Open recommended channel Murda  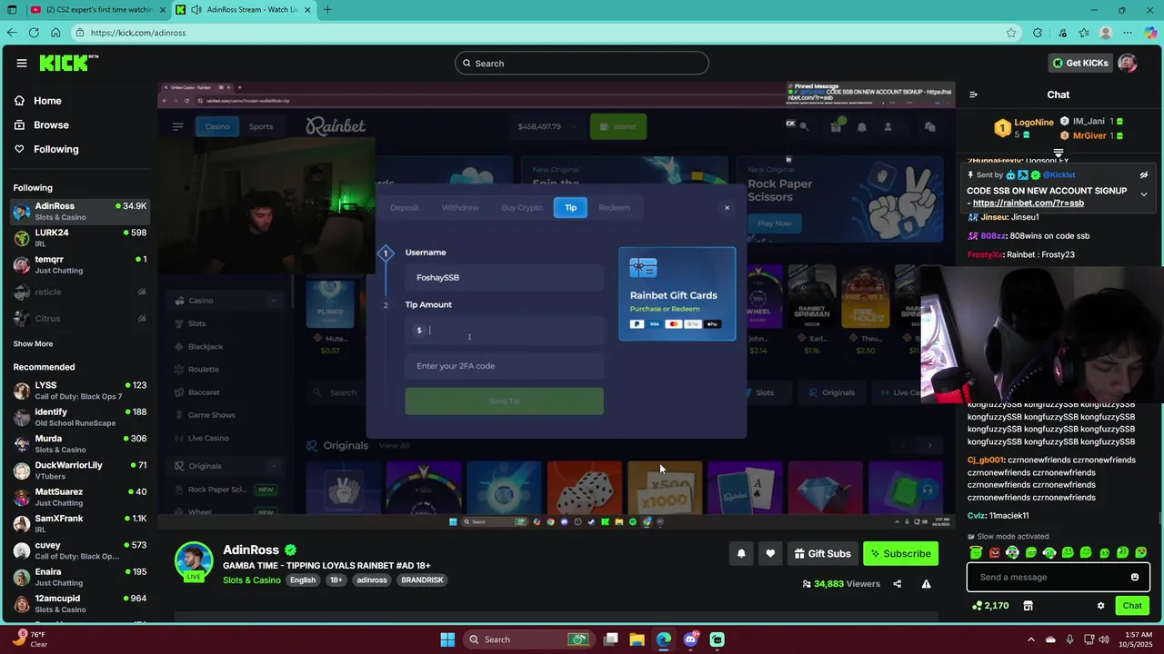coord(79,444)
